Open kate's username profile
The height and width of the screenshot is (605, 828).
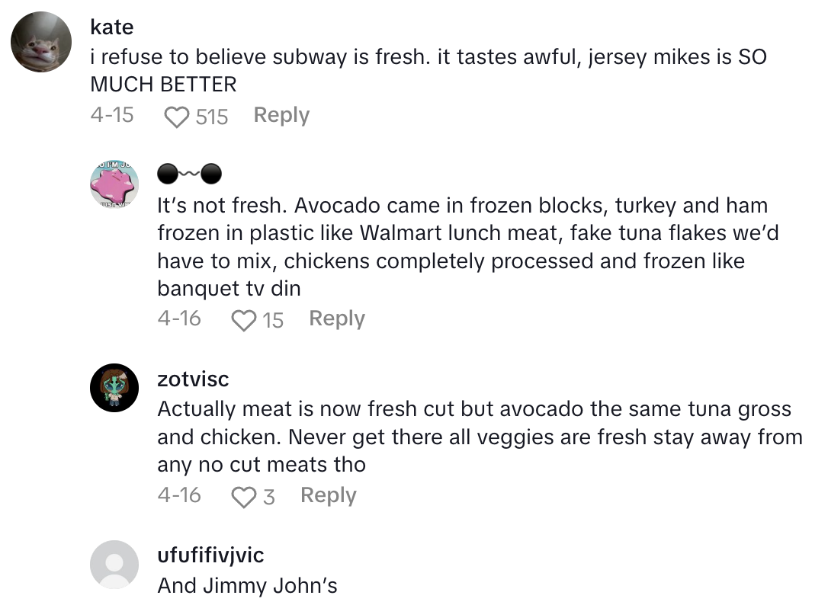(111, 27)
